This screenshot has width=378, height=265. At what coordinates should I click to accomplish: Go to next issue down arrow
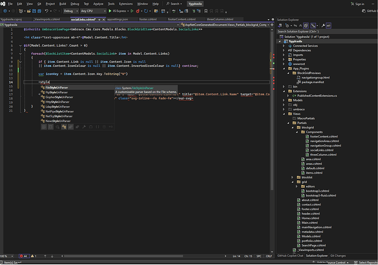tap(52, 256)
